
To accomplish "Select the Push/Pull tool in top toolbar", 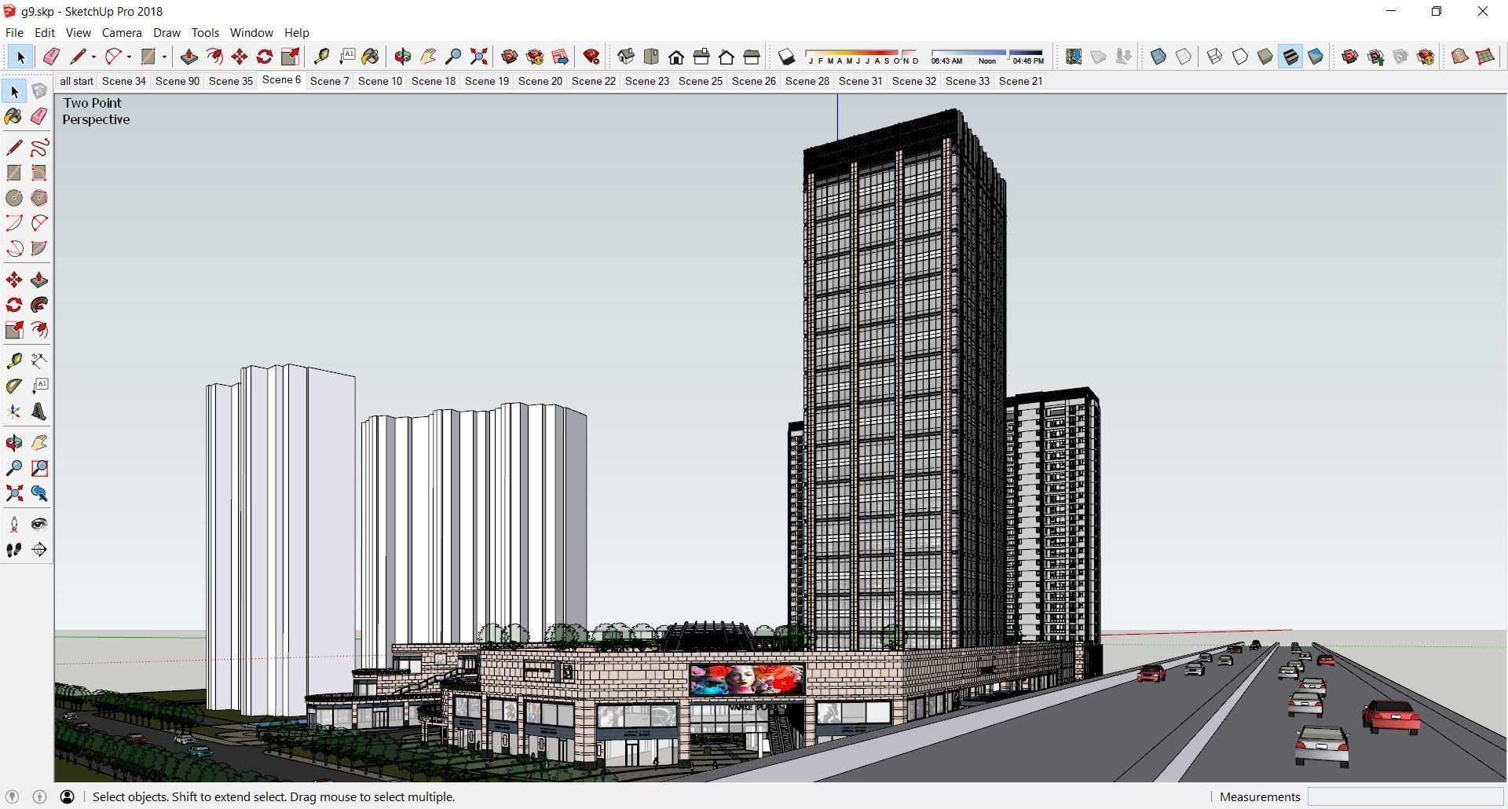I will 188,57.
